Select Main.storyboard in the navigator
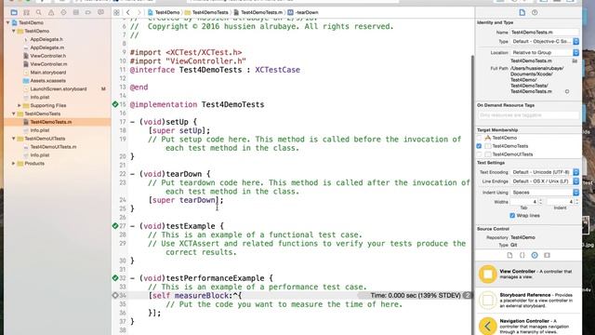The height and width of the screenshot is (335, 595). click(47, 73)
